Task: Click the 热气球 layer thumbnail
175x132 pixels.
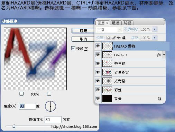Action: pos(107,63)
